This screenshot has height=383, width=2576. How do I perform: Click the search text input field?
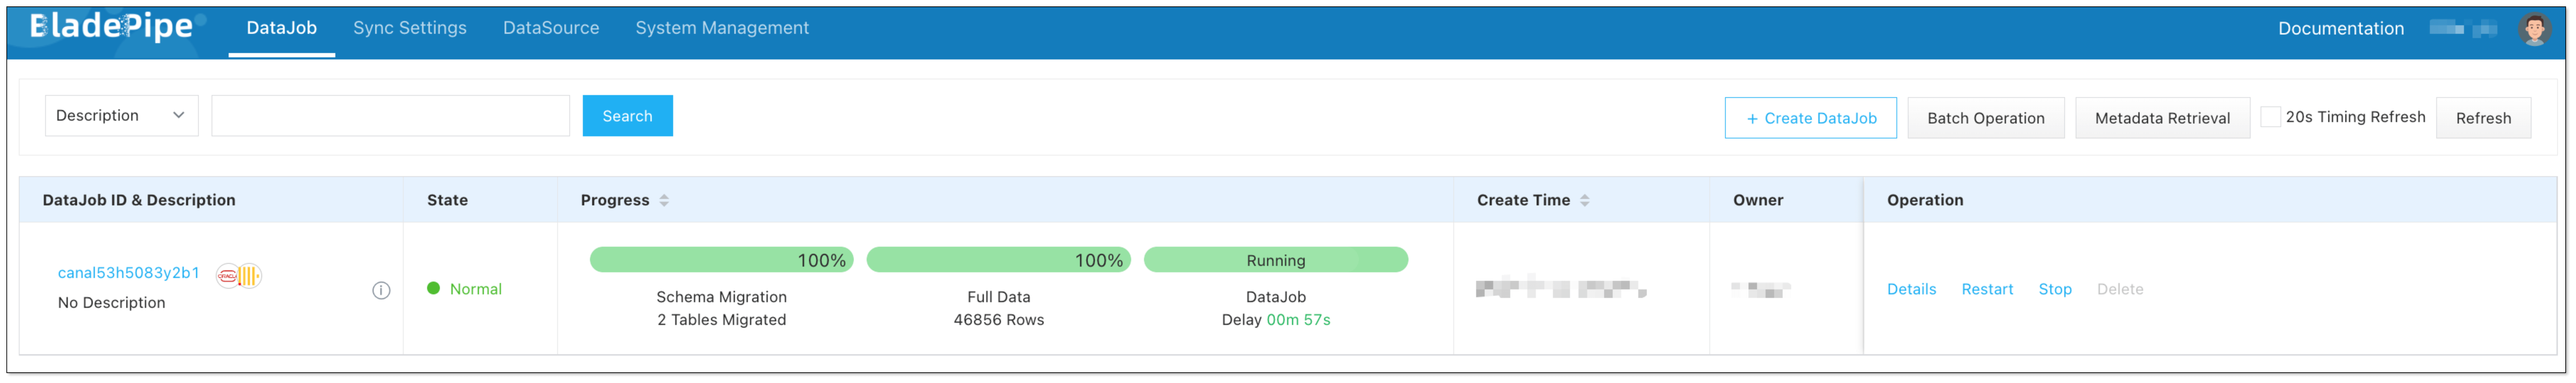390,116
